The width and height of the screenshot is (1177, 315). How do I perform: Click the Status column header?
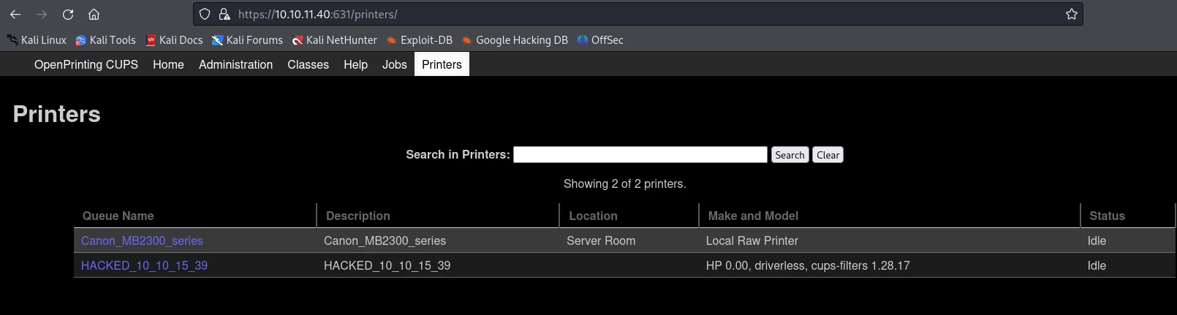[x=1107, y=216]
